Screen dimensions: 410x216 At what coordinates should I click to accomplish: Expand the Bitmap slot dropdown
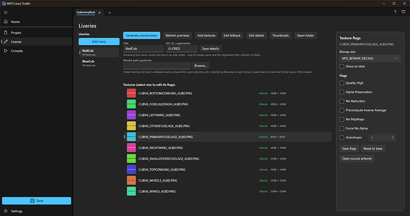[370, 59]
